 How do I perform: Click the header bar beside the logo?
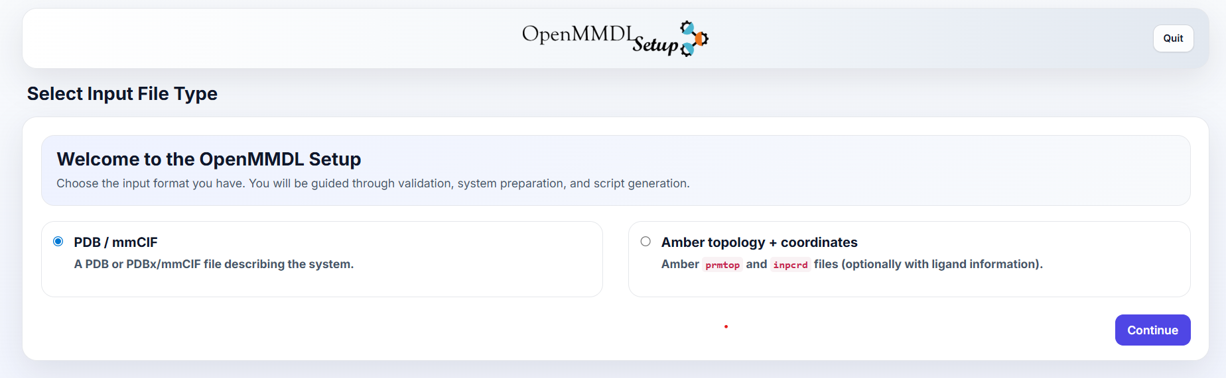[x=265, y=38]
